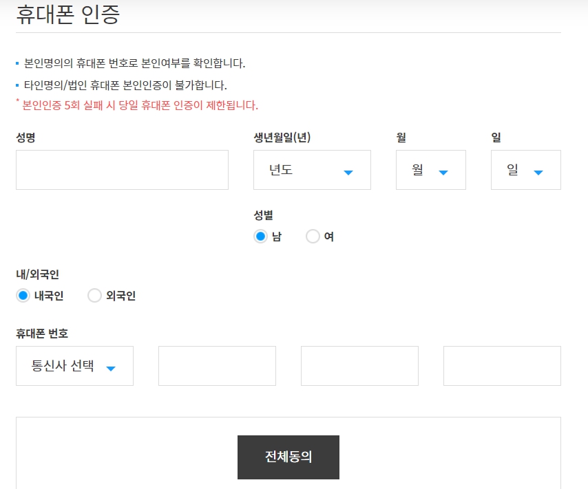Image resolution: width=588 pixels, height=489 pixels.
Task: Choose 외국인 under 내/외국인
Action: [x=94, y=296]
